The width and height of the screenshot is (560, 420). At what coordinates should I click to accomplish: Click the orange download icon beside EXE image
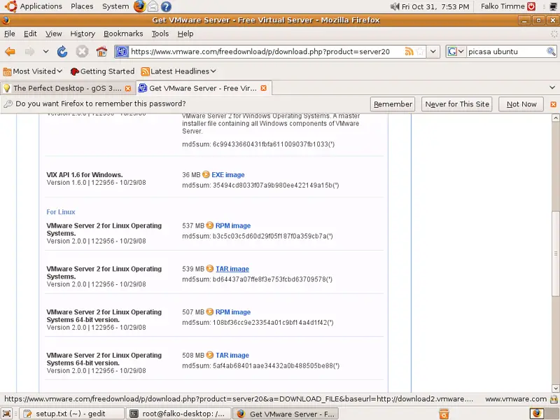(206, 174)
